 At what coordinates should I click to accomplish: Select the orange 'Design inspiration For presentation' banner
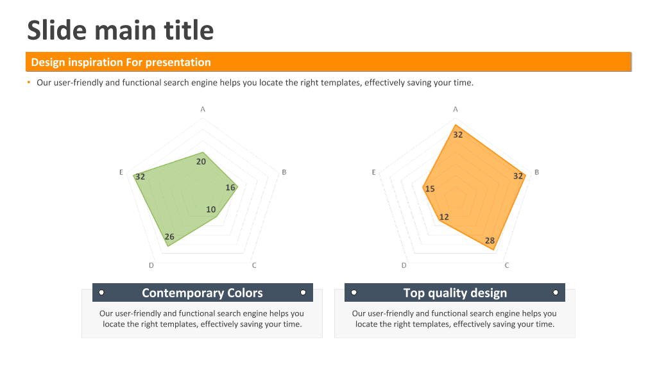pos(328,62)
